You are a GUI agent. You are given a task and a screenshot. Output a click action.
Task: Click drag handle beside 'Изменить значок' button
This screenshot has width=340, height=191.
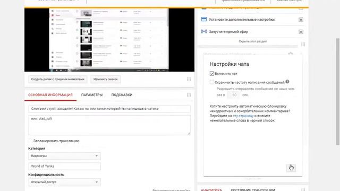189,79
